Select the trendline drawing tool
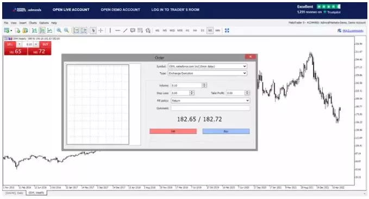Image resolution: width=369 pixels, height=199 pixels. coord(125,30)
